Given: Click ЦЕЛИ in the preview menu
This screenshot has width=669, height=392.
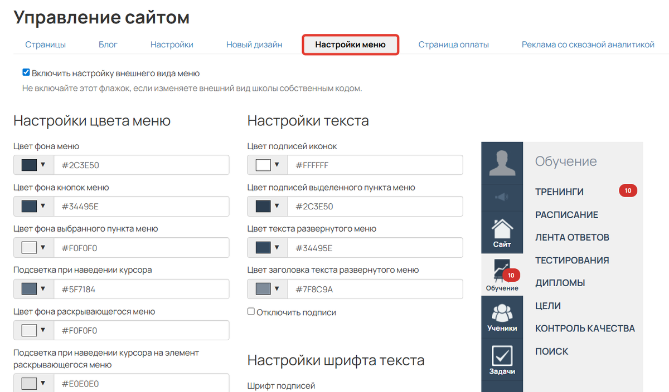Looking at the screenshot, I should [x=548, y=306].
